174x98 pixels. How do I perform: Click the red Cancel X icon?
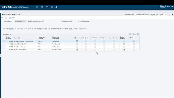point(6,17)
